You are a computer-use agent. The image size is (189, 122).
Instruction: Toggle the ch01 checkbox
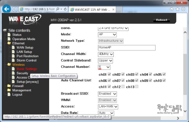109,74
